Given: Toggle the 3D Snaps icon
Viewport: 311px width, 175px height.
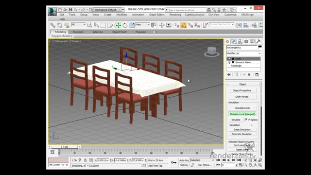Looking at the screenshot, I should pos(176,25).
